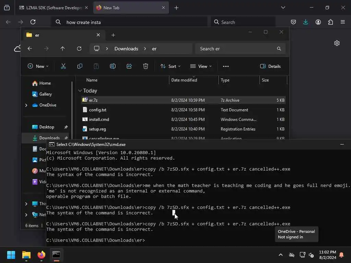351x263 pixels.
Task: Open the View dropdown menu
Action: coord(201,66)
